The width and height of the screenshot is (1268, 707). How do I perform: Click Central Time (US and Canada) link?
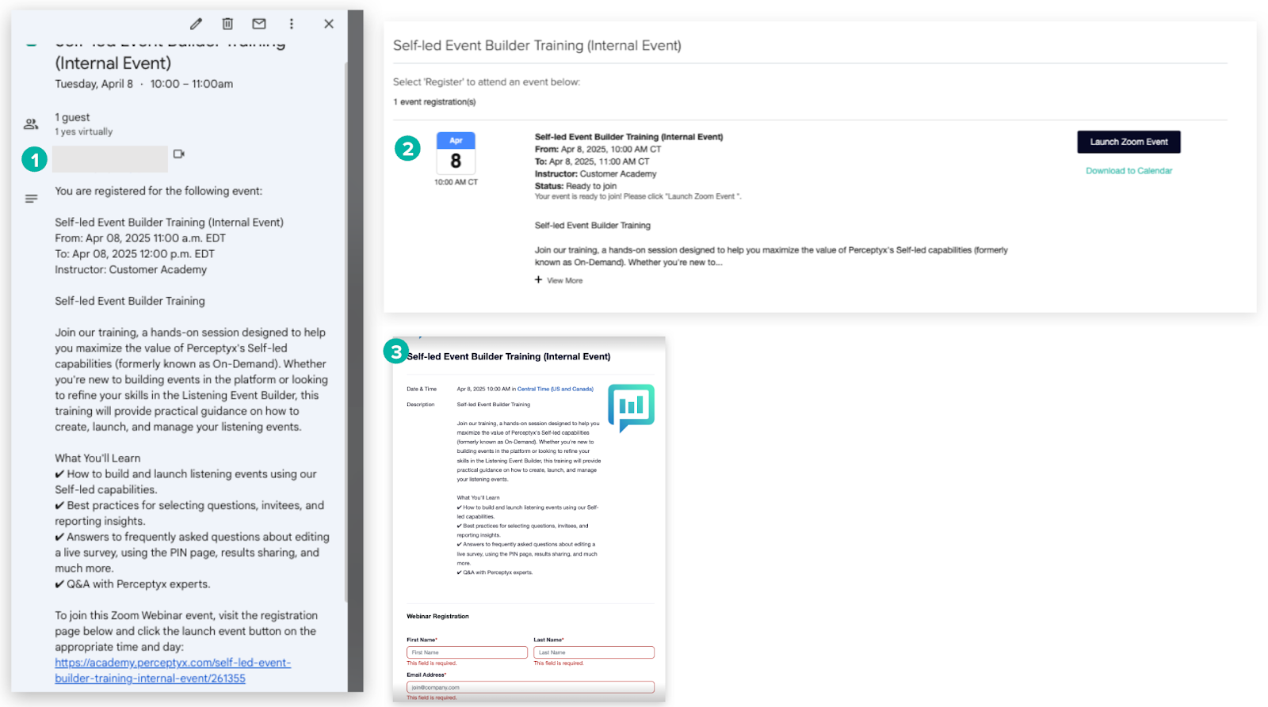555,389
